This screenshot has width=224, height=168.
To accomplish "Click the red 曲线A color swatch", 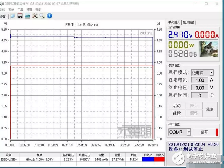I will click(159, 159).
